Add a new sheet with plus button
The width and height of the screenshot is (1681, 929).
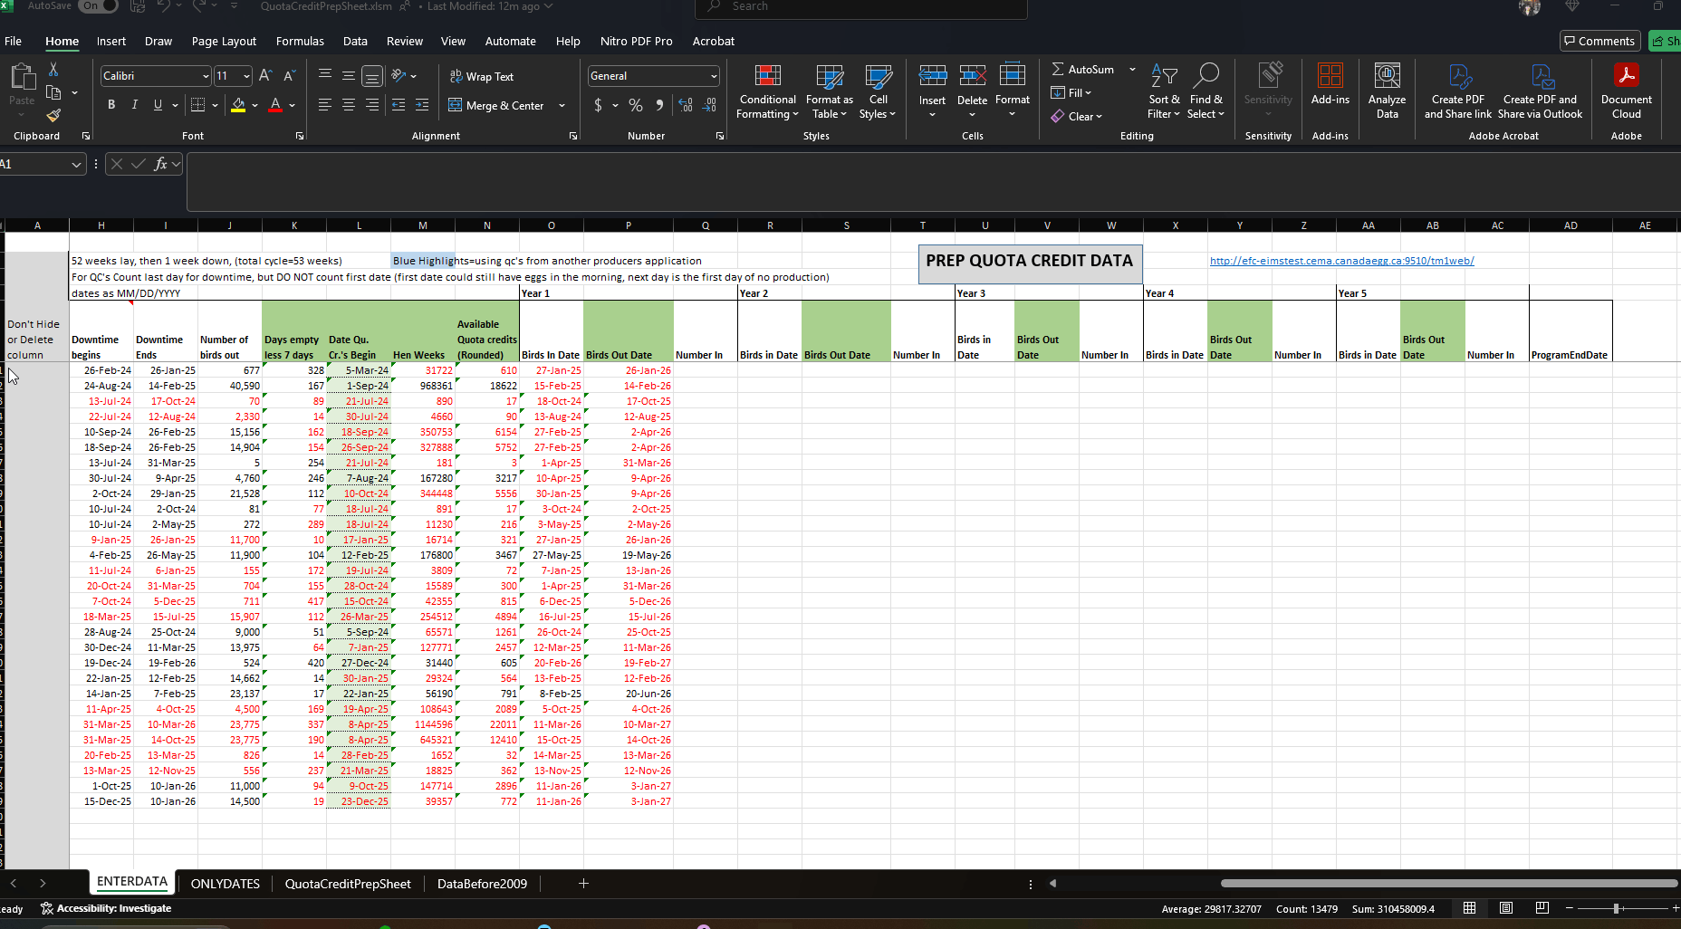pos(583,883)
